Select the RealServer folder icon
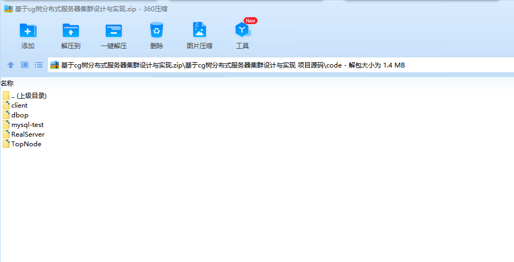The width and height of the screenshot is (514, 262). click(6, 134)
